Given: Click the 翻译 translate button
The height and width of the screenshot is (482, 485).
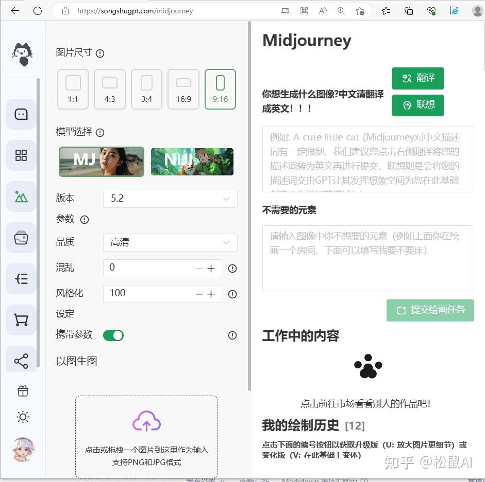Looking at the screenshot, I should point(417,78).
